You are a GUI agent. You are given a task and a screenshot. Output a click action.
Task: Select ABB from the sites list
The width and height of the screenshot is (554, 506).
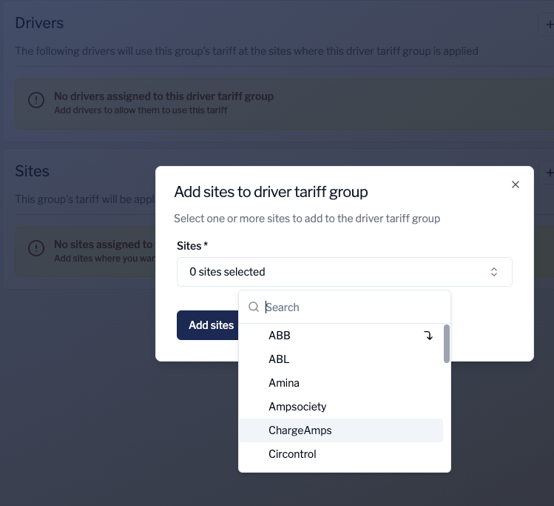pos(280,336)
